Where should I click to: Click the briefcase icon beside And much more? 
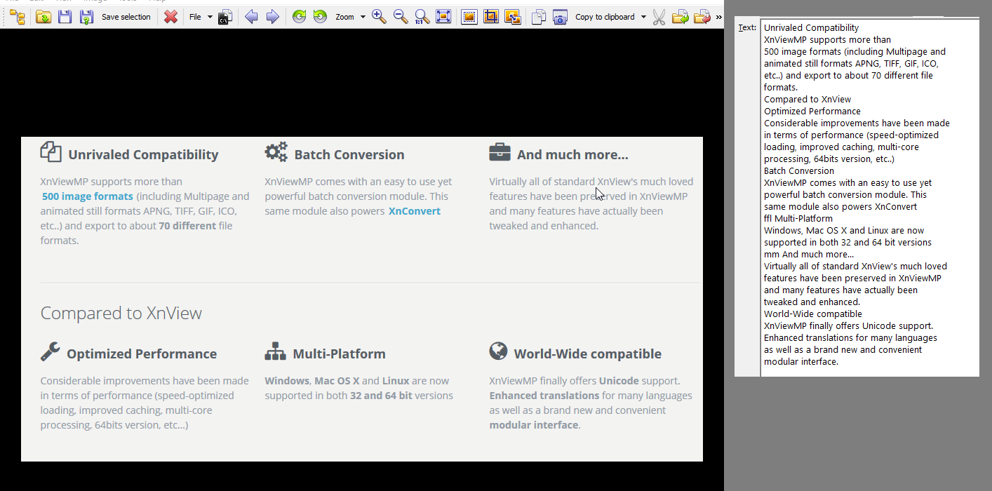(x=500, y=152)
